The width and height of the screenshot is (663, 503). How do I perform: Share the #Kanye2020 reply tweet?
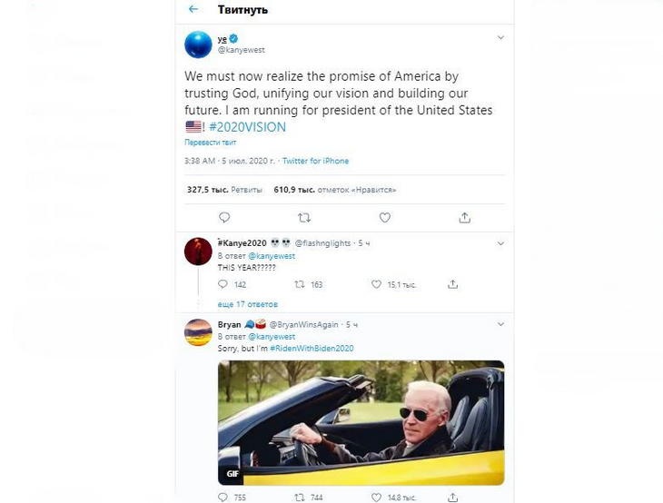[x=452, y=284]
